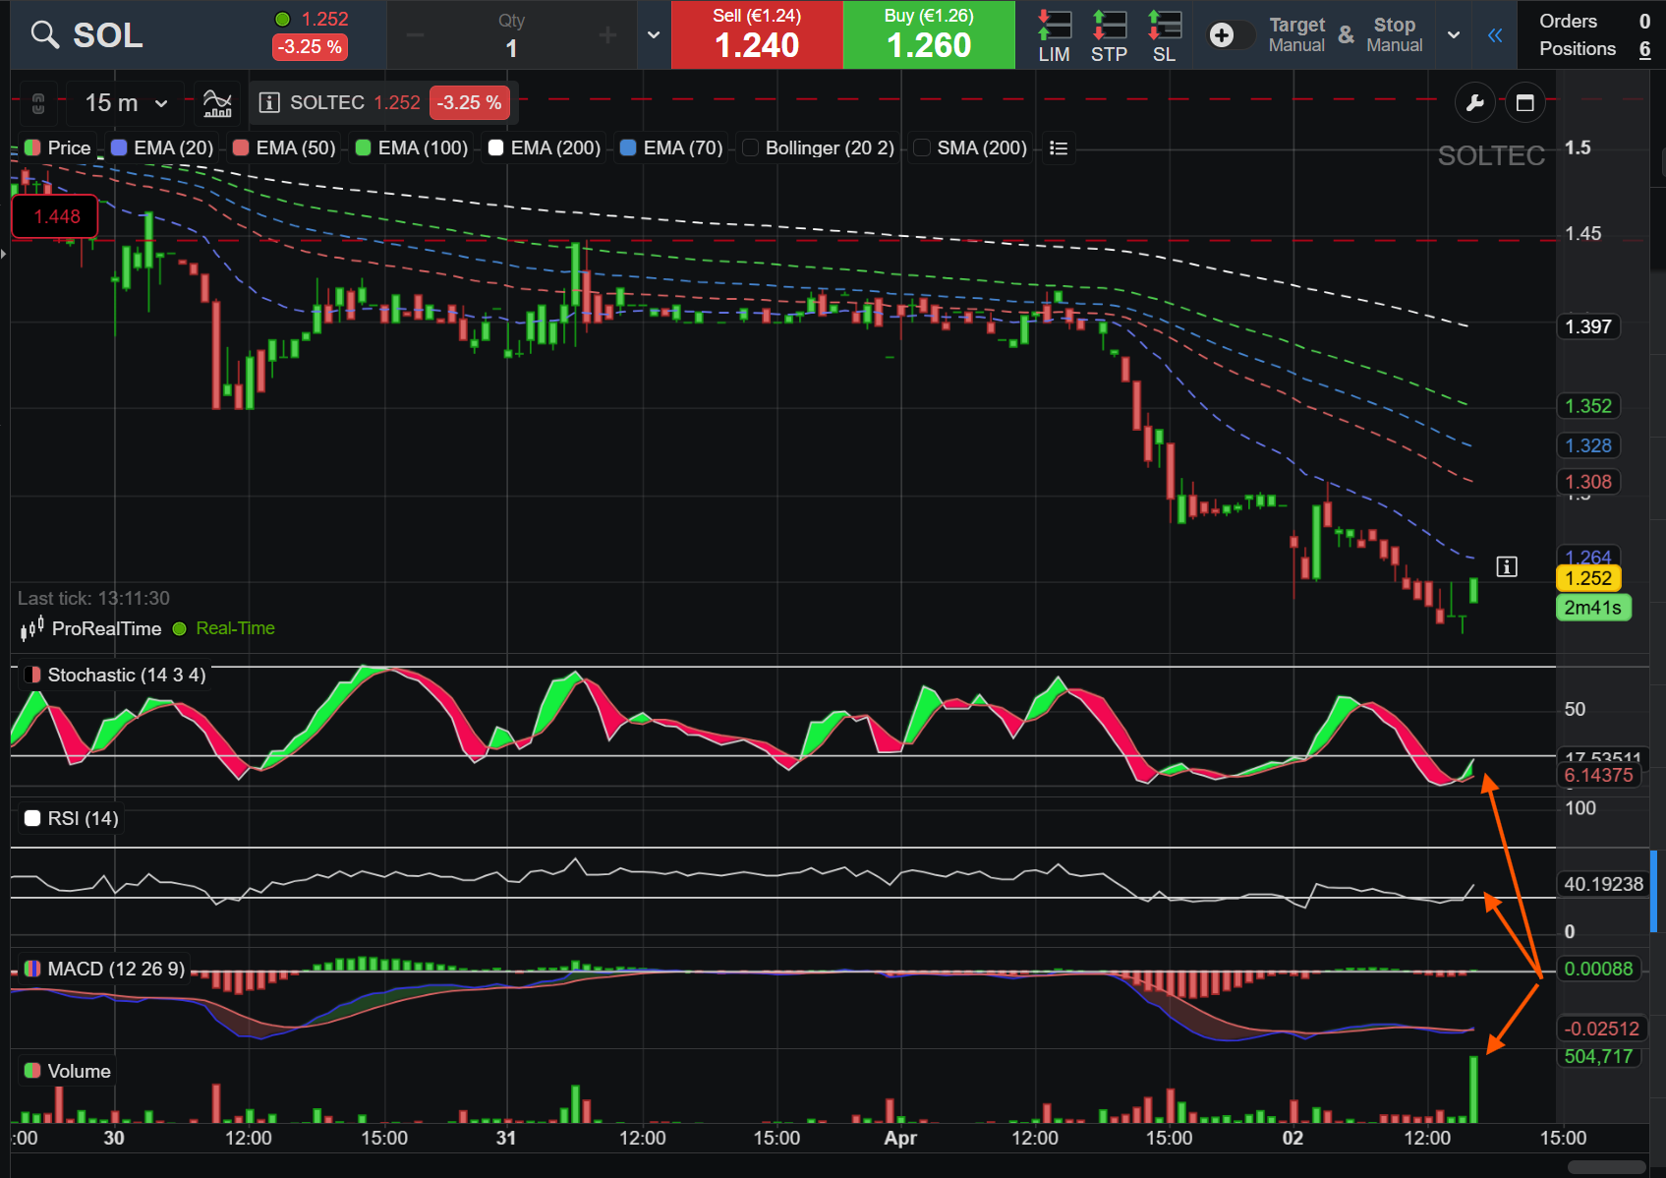Click the 1.328 EMA value label
Viewport: 1666px width, 1178px height.
(x=1588, y=445)
